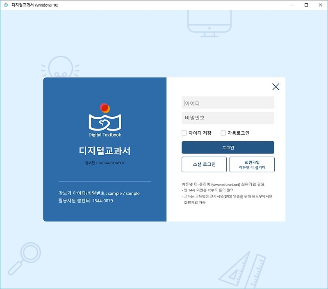Image resolution: width=328 pixels, height=289 pixels.
Task: Minimize the 디지털교과서 window
Action: tap(292, 5)
